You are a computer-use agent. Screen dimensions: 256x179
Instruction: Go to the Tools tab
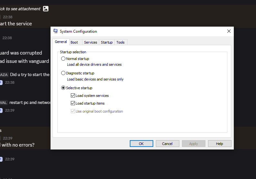pos(120,42)
